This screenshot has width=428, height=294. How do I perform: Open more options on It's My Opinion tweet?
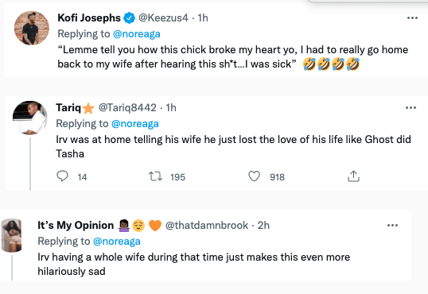(392, 226)
